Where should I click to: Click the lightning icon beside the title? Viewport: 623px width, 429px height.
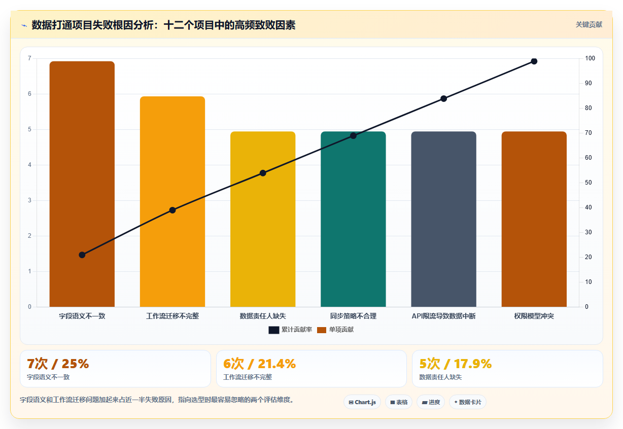(24, 25)
